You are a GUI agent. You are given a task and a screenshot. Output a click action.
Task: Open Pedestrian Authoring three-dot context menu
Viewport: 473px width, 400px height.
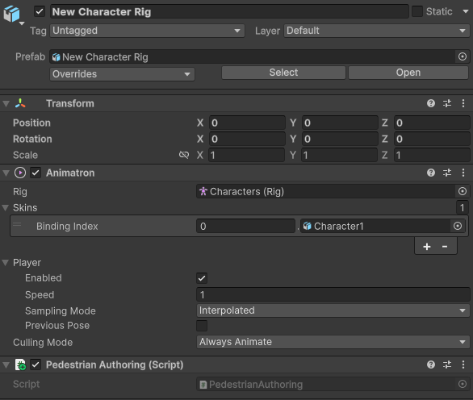[x=463, y=365]
